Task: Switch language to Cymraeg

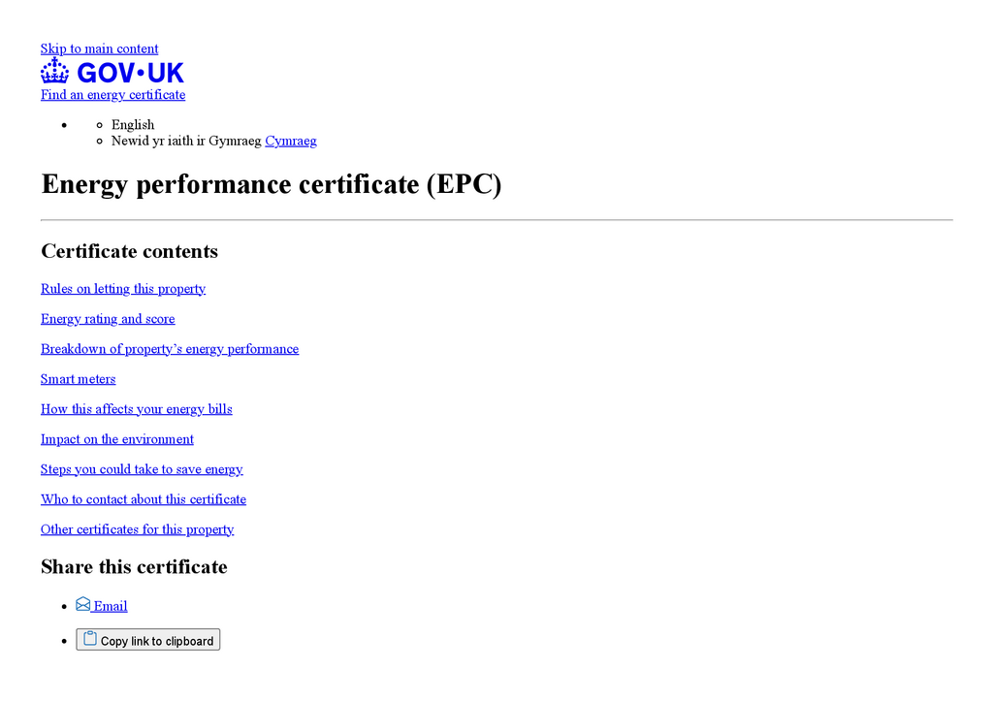Action: [291, 141]
